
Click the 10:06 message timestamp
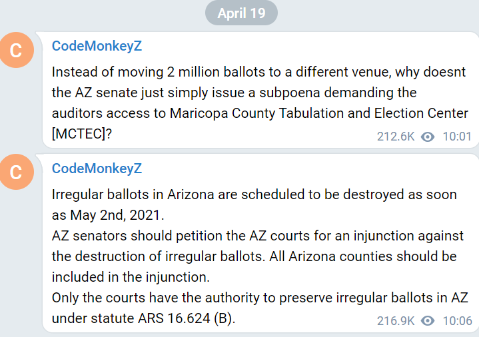[x=457, y=321]
